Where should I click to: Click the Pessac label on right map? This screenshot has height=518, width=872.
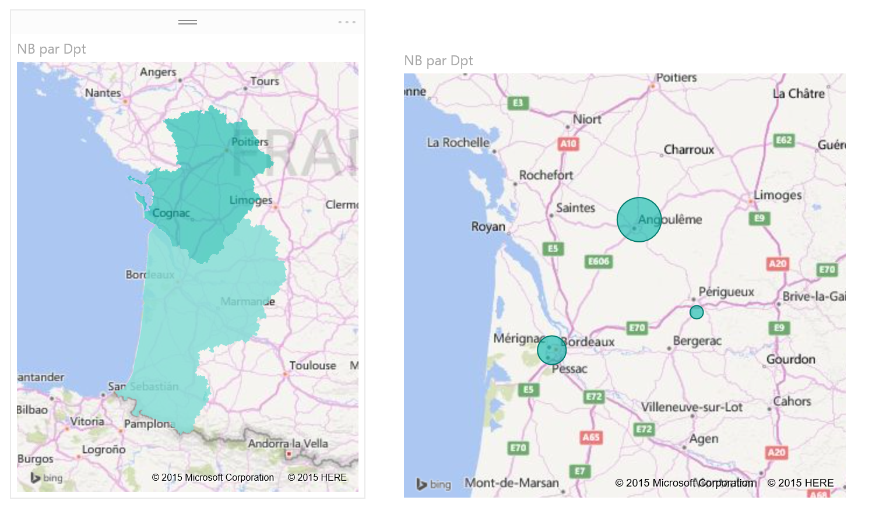tap(569, 368)
